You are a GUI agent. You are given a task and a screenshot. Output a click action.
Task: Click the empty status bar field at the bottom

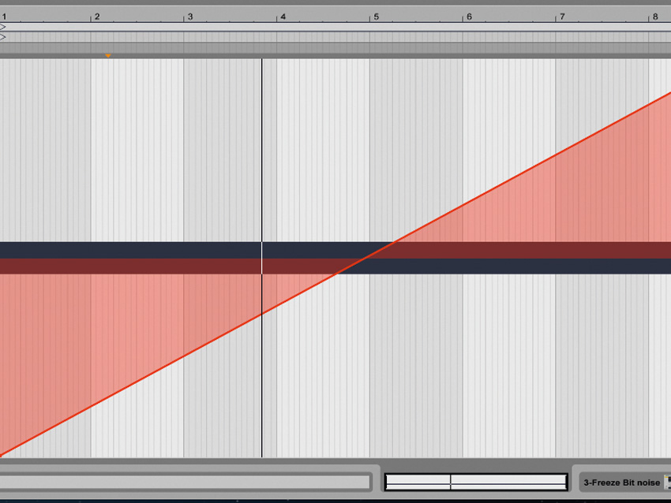click(x=185, y=482)
